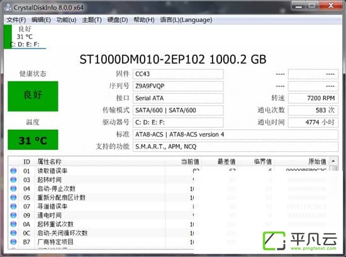Click the blue status icon for ID 0A
The height and width of the screenshot is (257, 346).
13,224
